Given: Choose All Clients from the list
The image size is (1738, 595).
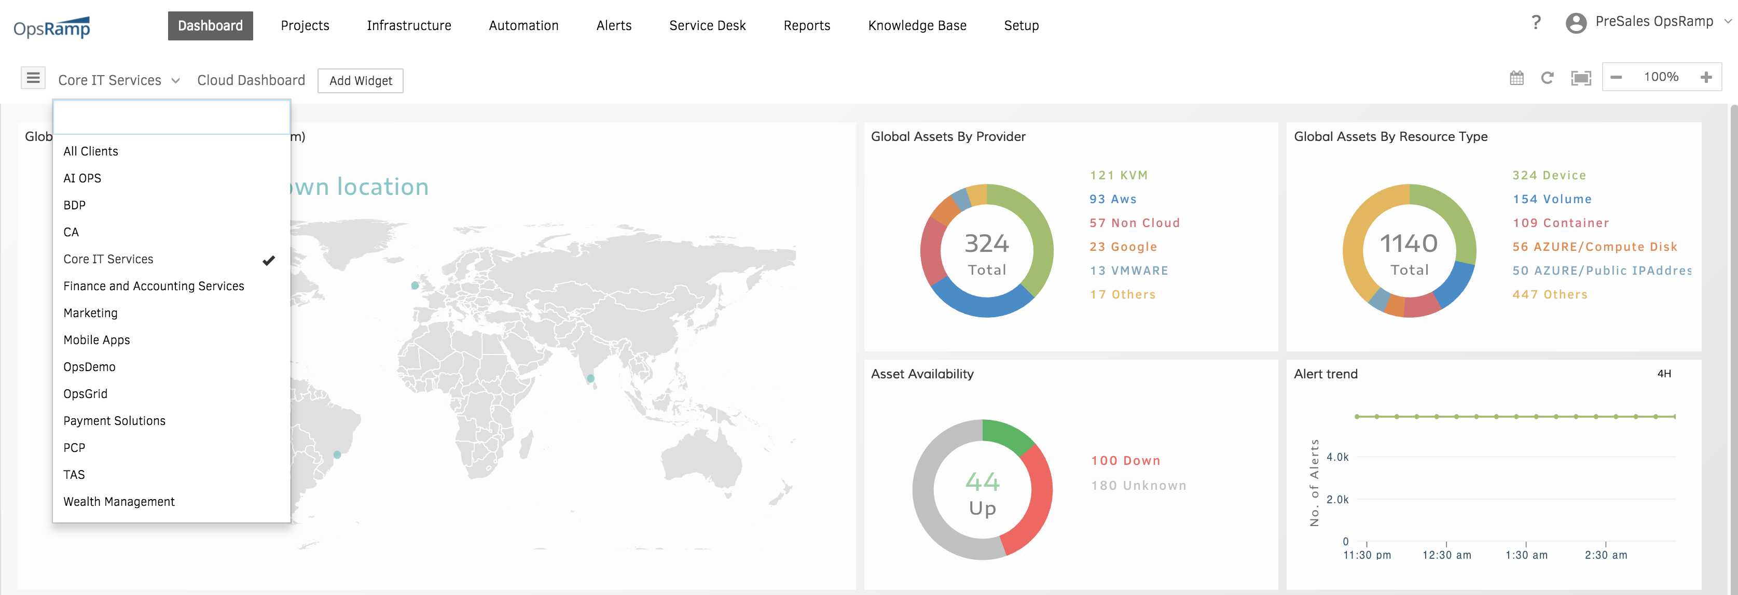Looking at the screenshot, I should click(x=90, y=152).
